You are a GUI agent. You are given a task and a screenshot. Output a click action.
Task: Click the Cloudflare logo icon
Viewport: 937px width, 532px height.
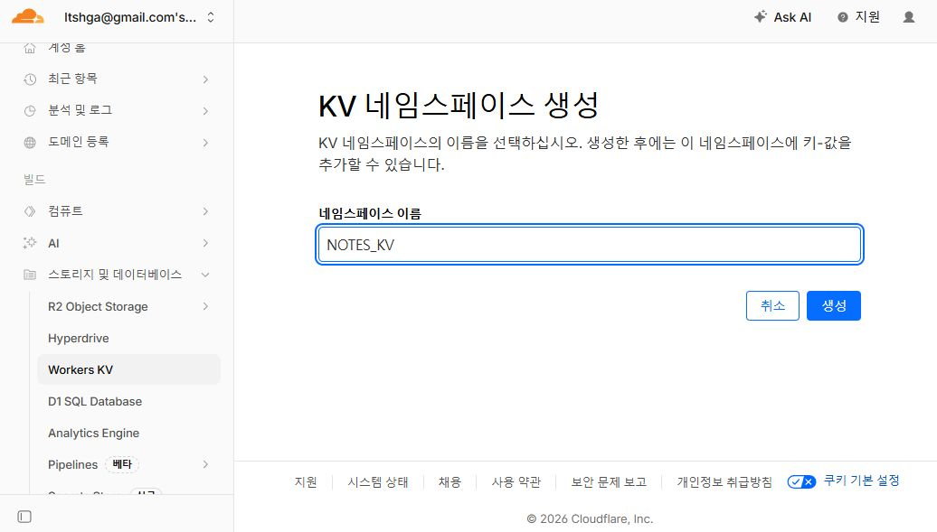(x=27, y=17)
